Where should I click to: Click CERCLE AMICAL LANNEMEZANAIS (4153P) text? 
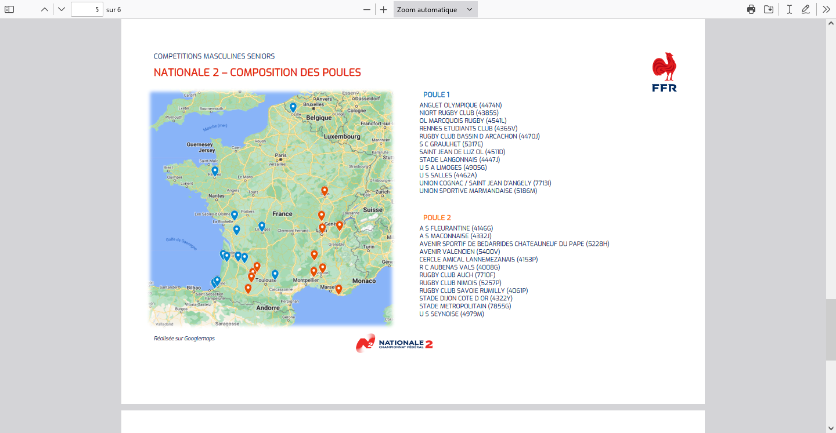(x=478, y=260)
